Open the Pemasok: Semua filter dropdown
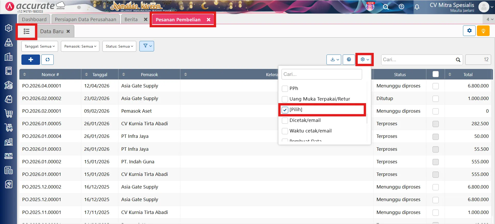Viewport: 495px width, 224px height. [x=80, y=46]
